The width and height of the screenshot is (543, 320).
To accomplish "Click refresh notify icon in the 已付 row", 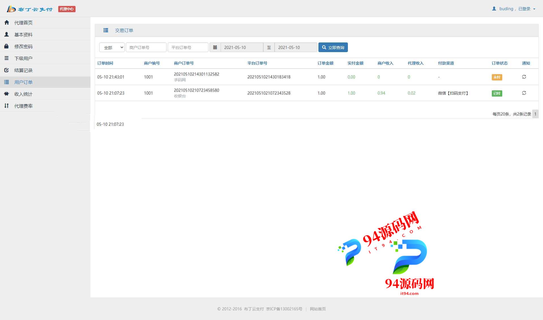I will pos(524,93).
